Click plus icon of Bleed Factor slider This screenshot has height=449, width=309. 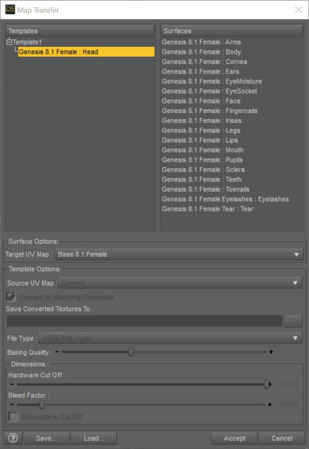click(270, 404)
